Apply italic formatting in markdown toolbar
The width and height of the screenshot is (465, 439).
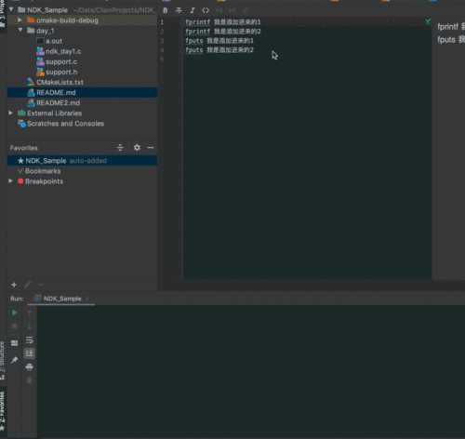(x=193, y=10)
